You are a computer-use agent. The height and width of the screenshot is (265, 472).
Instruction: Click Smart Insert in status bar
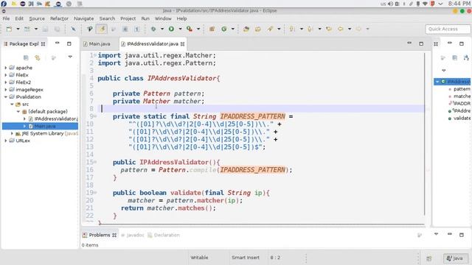[246, 258]
